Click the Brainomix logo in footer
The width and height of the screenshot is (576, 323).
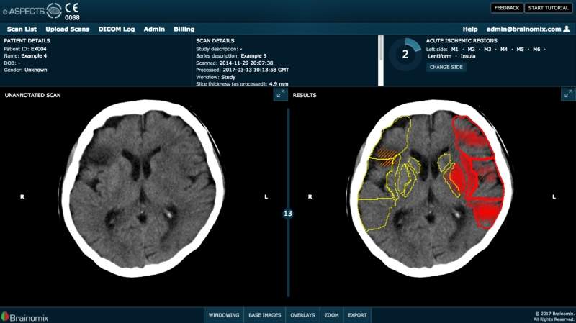click(24, 316)
